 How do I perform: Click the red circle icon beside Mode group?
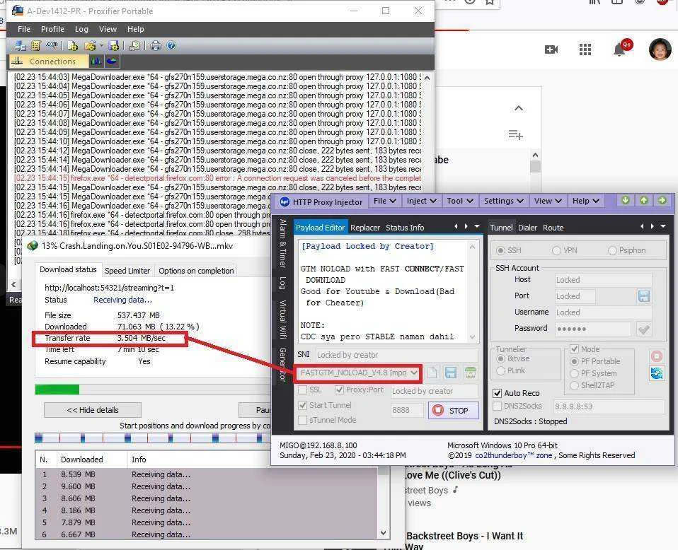pyautogui.click(x=656, y=356)
